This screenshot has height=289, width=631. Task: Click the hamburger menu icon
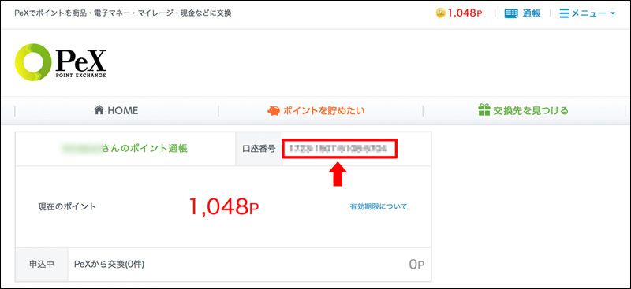(x=565, y=13)
